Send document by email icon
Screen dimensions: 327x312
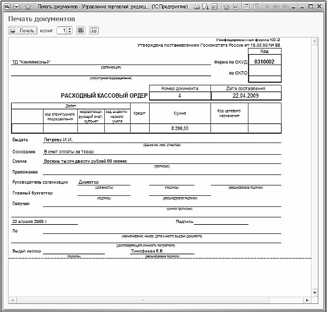click(x=80, y=31)
